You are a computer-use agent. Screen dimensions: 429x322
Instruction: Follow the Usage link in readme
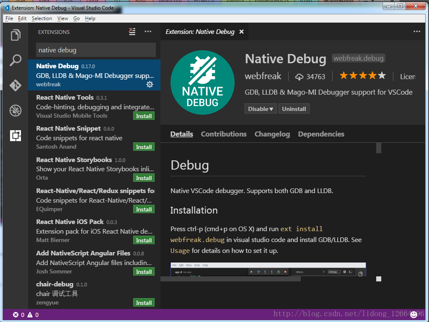tap(180, 251)
